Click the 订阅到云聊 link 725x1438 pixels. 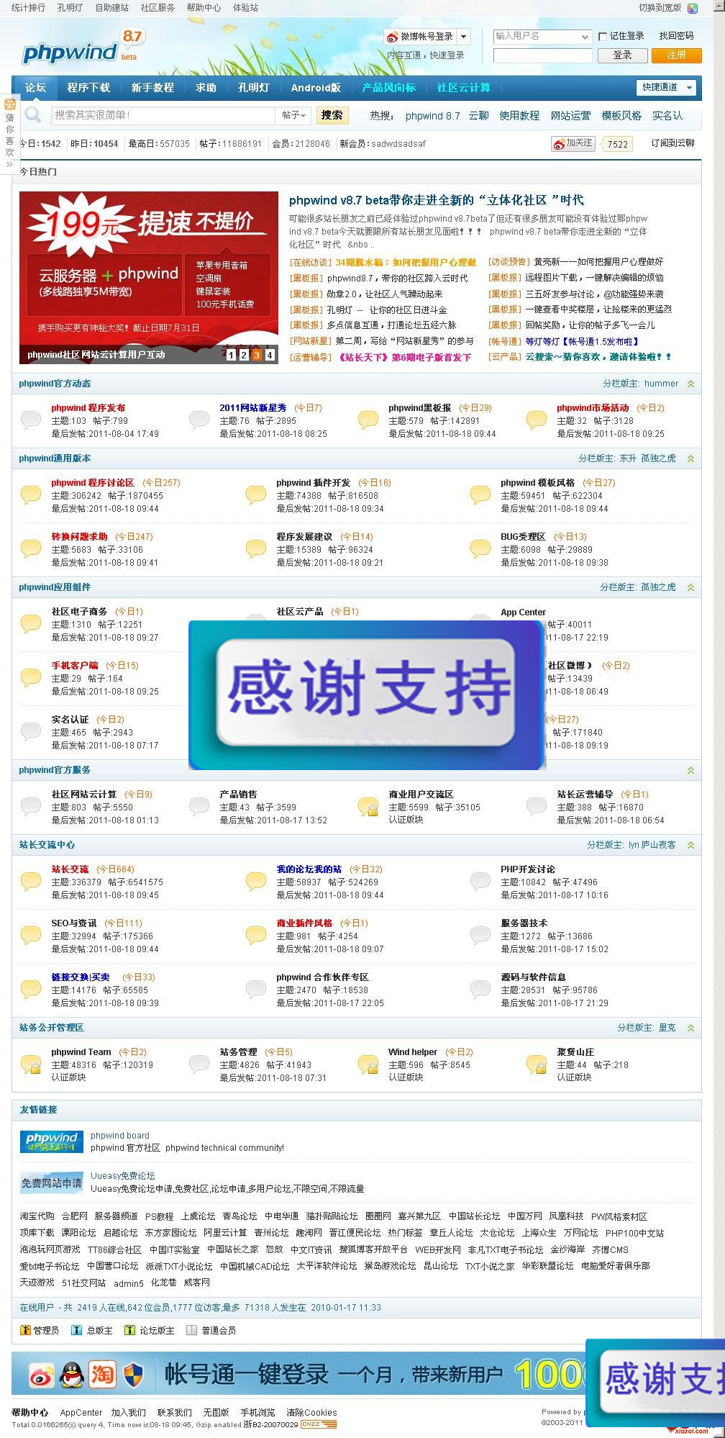[673, 143]
